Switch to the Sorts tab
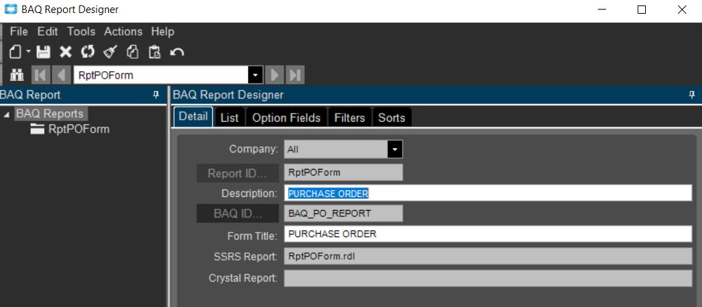The height and width of the screenshot is (307, 702). pos(392,118)
